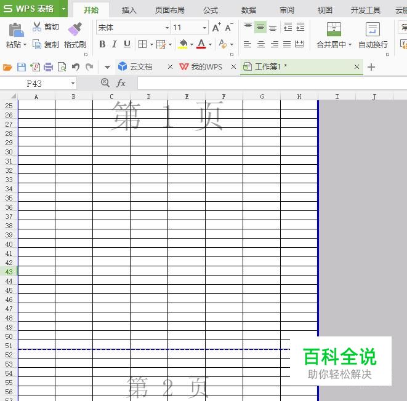This screenshot has height=401, width=407.
Task: Close the 云文档 tab
Action: point(171,67)
